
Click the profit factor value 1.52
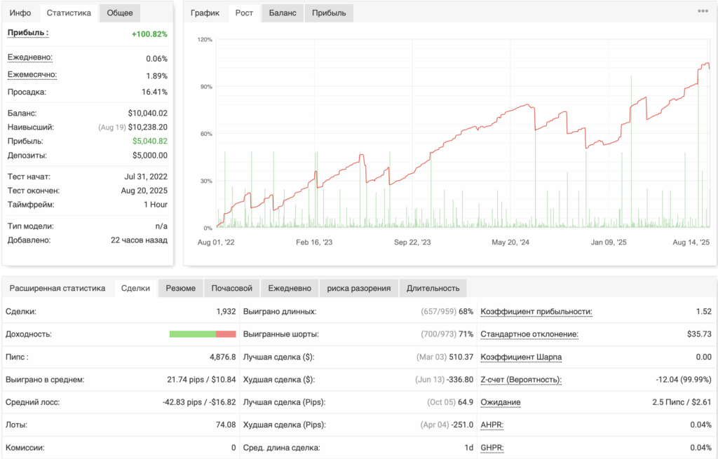(704, 312)
